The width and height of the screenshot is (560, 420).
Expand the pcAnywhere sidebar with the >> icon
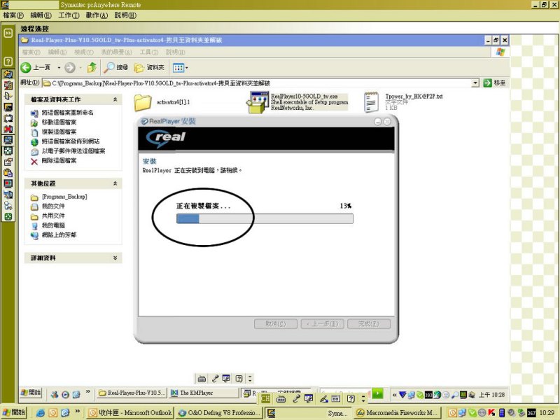(x=8, y=33)
